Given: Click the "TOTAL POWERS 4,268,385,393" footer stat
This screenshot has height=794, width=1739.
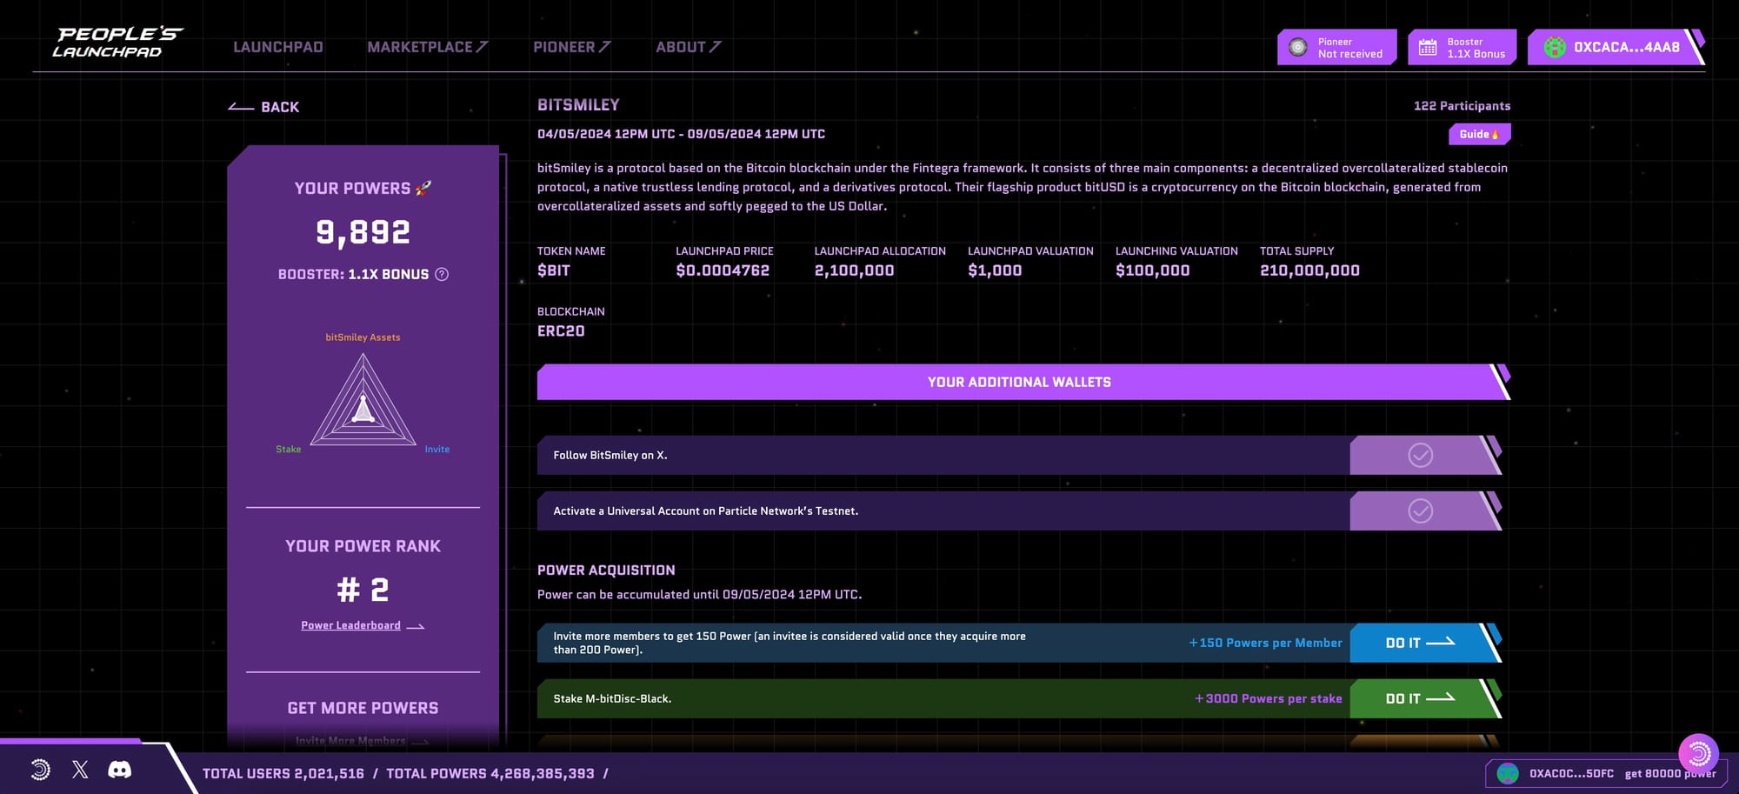Looking at the screenshot, I should (490, 773).
